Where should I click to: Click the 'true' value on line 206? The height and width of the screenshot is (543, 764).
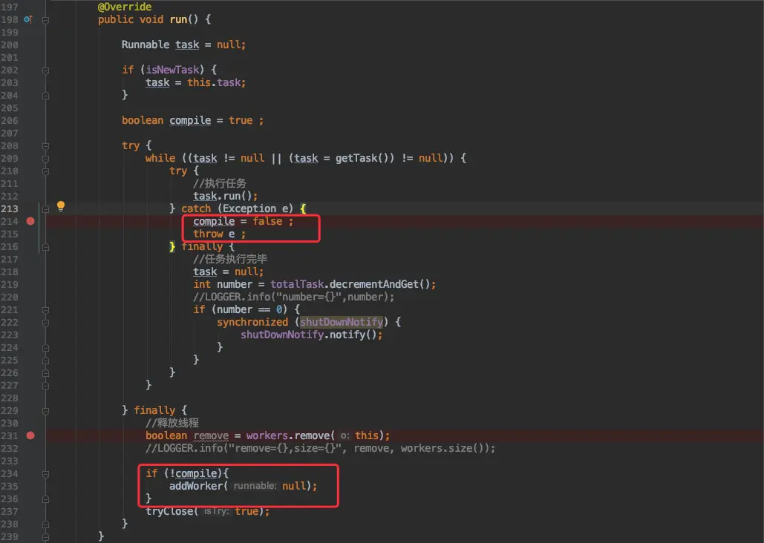click(x=241, y=120)
